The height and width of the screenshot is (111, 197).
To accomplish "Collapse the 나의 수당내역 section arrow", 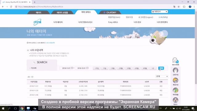I will point(28,50).
